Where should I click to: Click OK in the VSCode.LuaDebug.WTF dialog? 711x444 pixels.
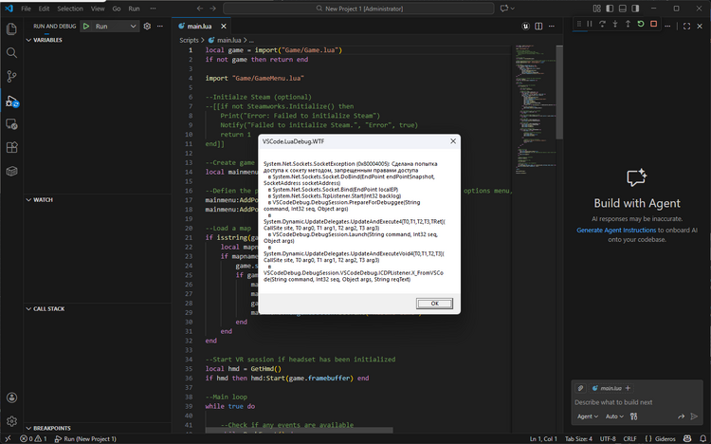434,304
